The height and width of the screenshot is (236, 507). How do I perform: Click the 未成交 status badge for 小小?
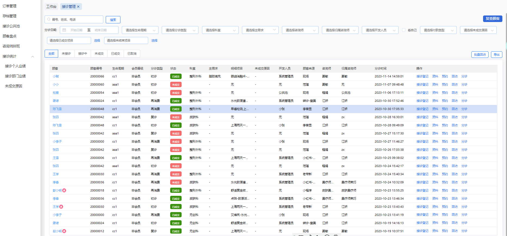click(176, 85)
